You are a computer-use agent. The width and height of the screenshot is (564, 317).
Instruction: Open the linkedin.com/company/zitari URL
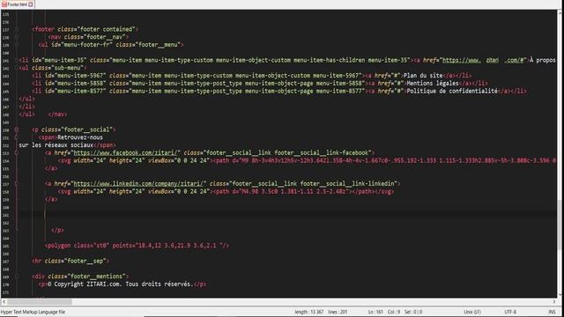coord(138,184)
